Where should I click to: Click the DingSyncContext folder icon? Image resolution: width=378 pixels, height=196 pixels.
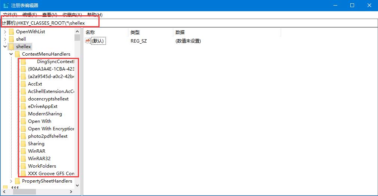click(x=23, y=62)
